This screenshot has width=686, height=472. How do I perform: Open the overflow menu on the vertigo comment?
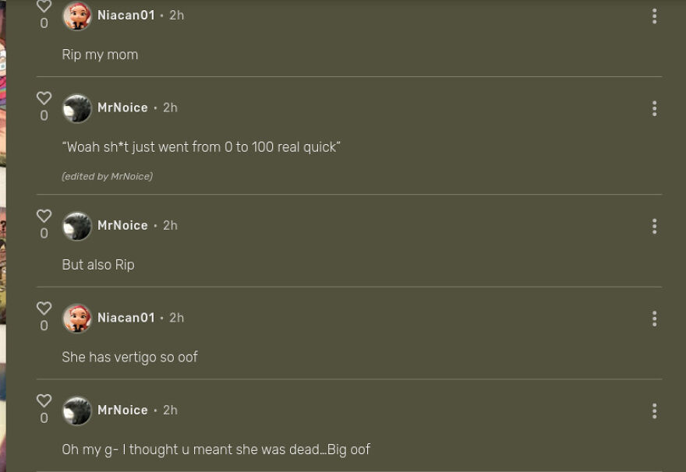[654, 318]
